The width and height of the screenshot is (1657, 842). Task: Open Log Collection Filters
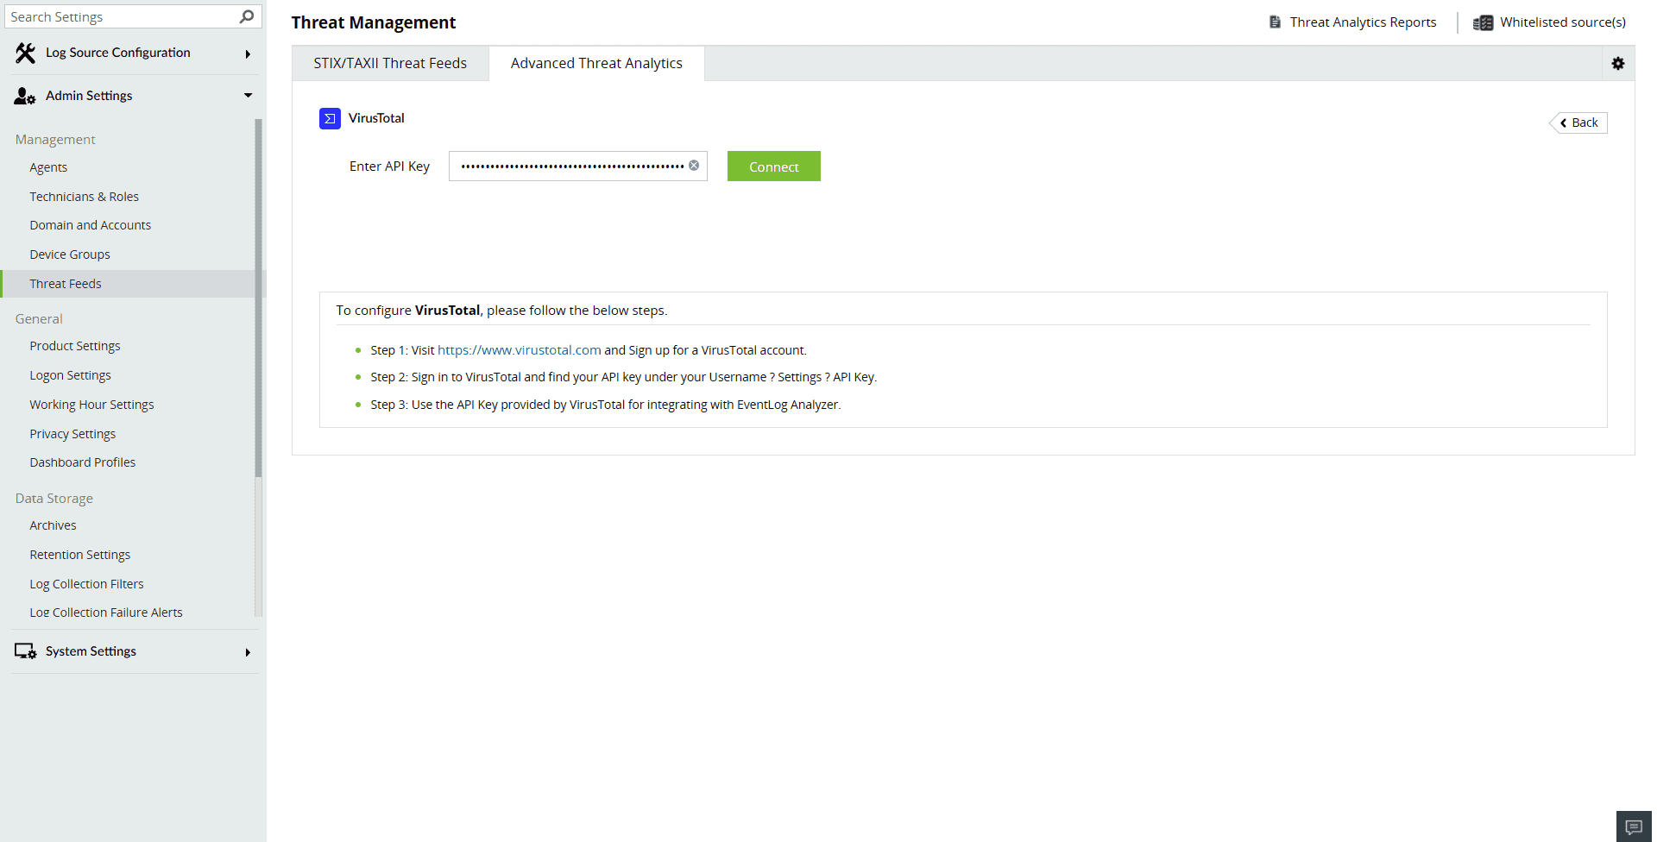pyautogui.click(x=87, y=584)
